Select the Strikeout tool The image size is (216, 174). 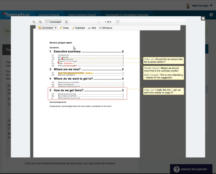106,28
